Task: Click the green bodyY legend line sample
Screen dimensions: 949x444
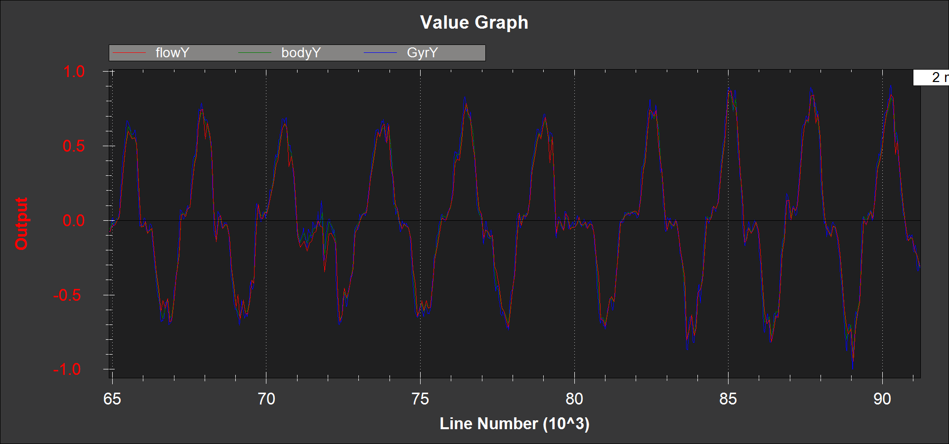Action: [x=255, y=53]
